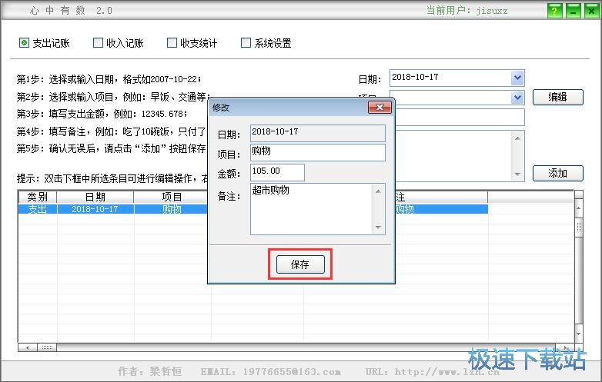Click main 备注 box scroll down arrow
Image resolution: width=602 pixels, height=382 pixels.
517,174
